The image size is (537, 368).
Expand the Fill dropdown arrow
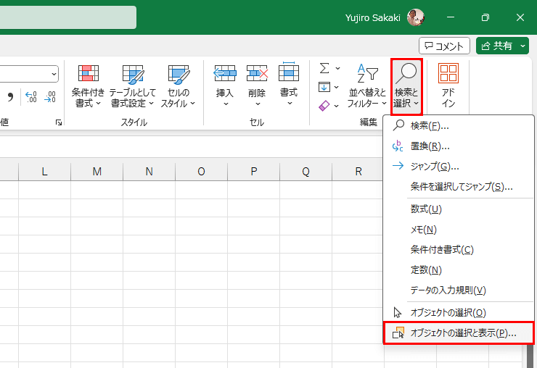(x=336, y=88)
